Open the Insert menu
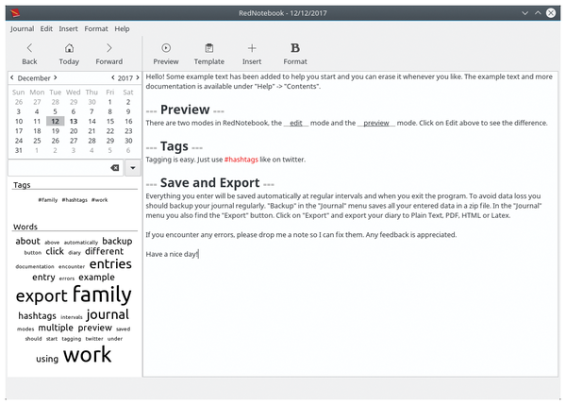The width and height of the screenshot is (566, 405). (x=68, y=29)
